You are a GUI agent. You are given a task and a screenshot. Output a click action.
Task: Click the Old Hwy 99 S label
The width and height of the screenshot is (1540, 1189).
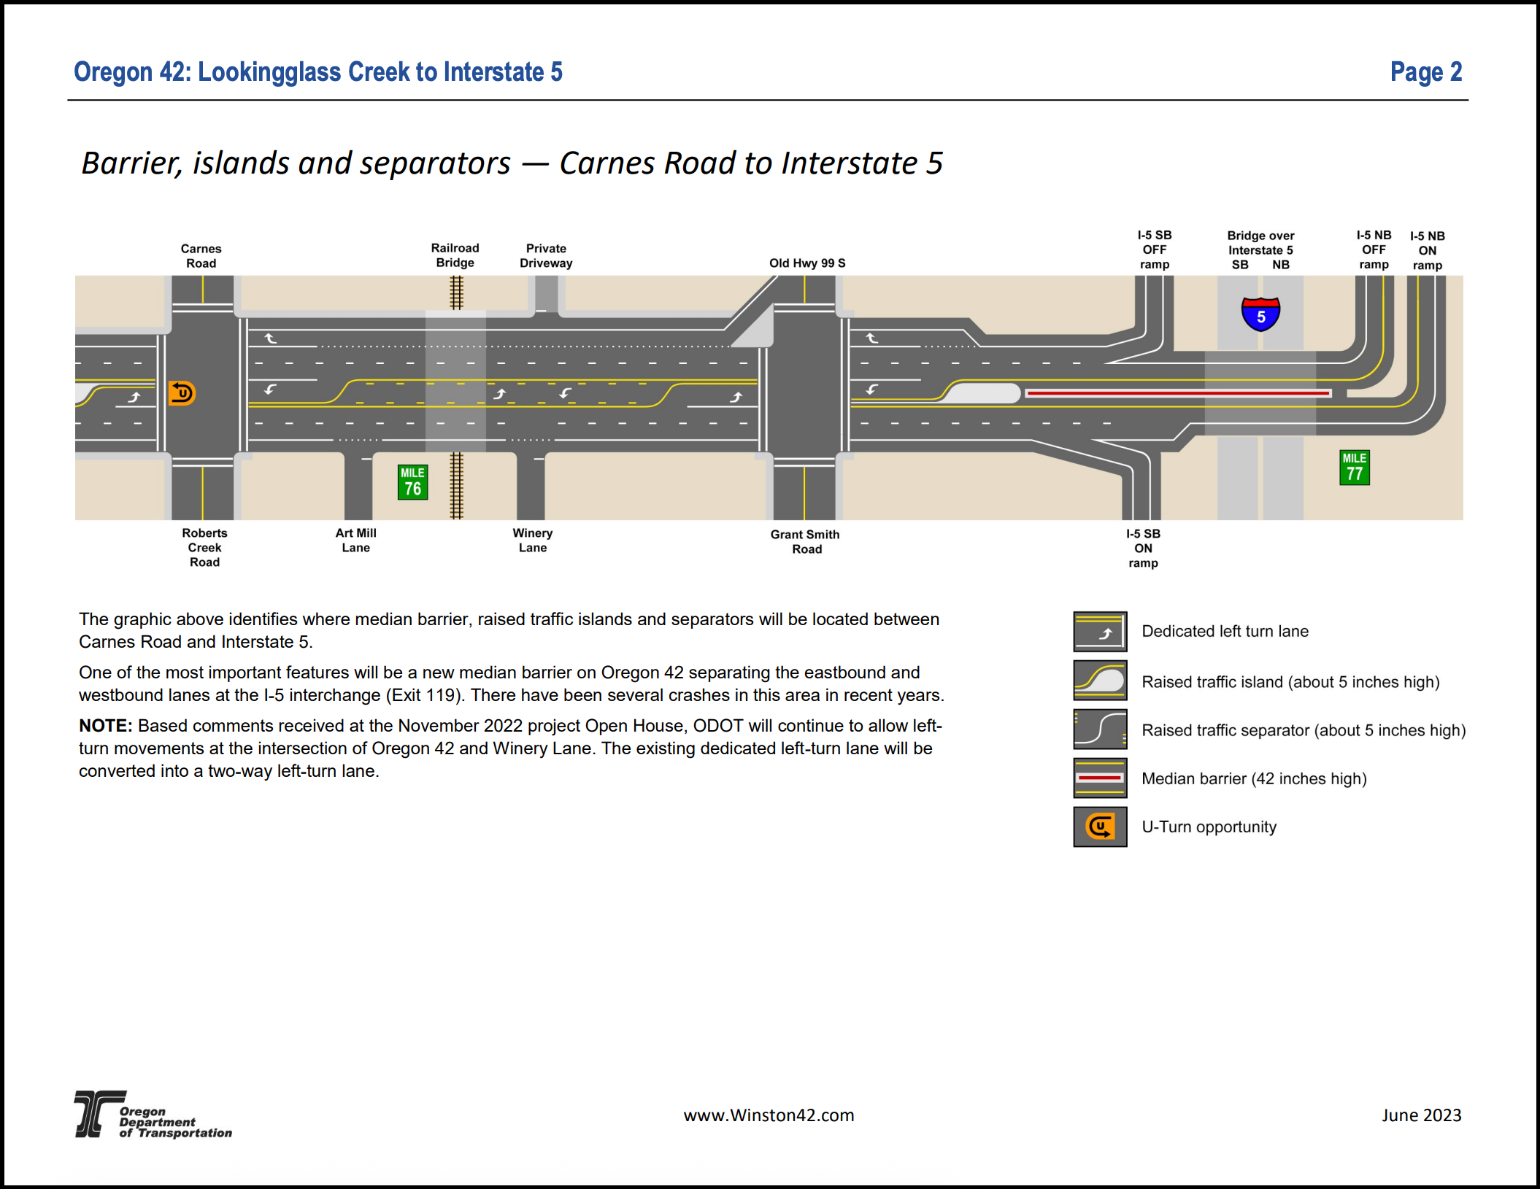(x=807, y=263)
